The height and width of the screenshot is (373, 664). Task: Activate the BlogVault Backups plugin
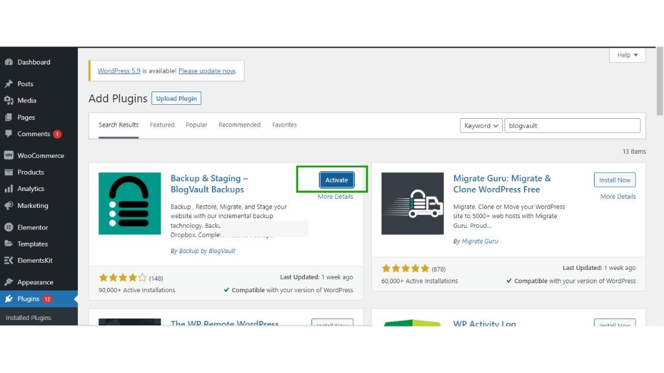[x=337, y=180]
